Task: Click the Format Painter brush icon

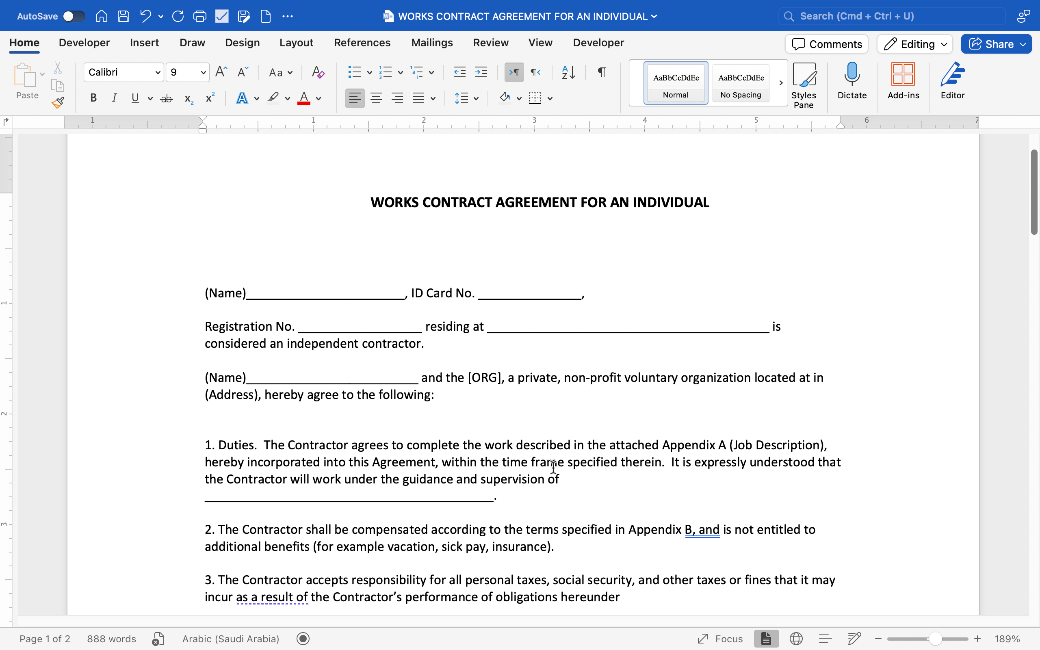Action: (x=58, y=103)
